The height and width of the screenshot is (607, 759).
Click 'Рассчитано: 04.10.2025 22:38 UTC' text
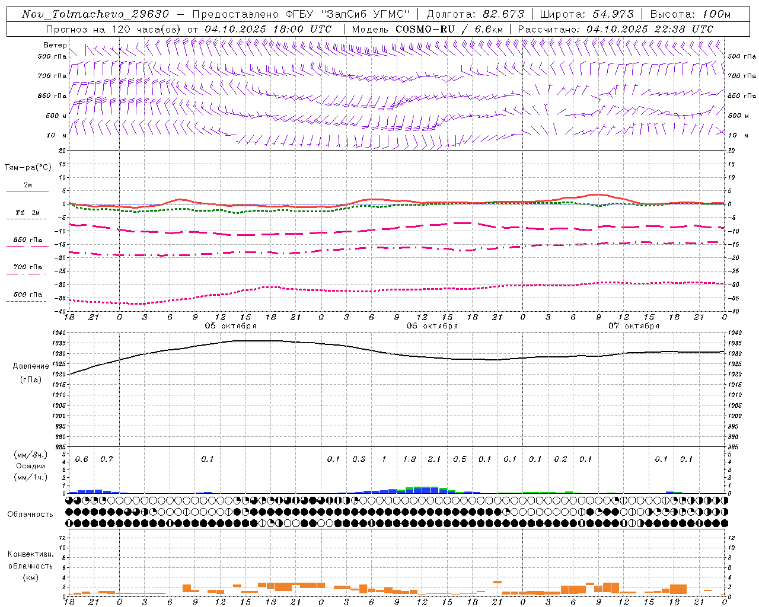tap(616, 29)
